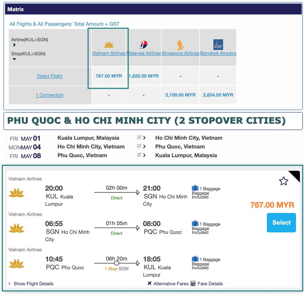The height and width of the screenshot is (294, 305).
Task: Open the Malaysia Airlines column link
Action: click(144, 53)
